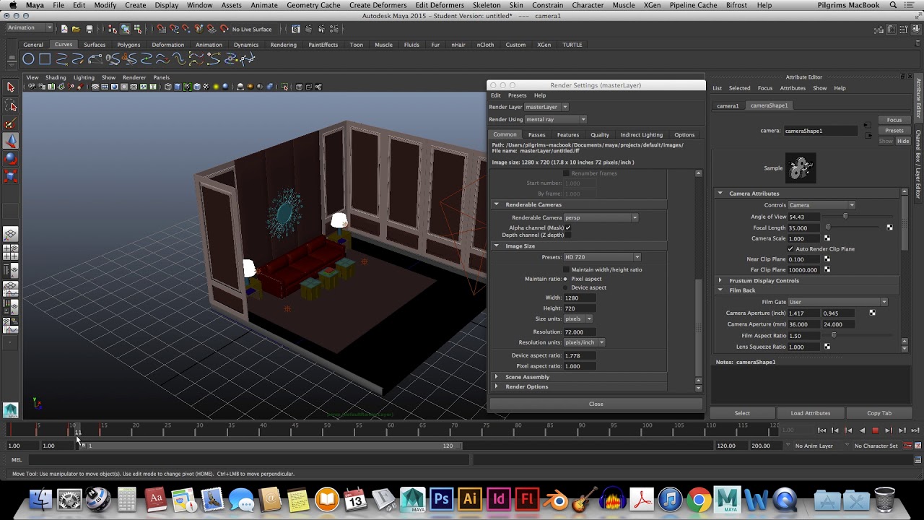Click the save scene disk icon
This screenshot has height=520, width=924.
(x=89, y=29)
